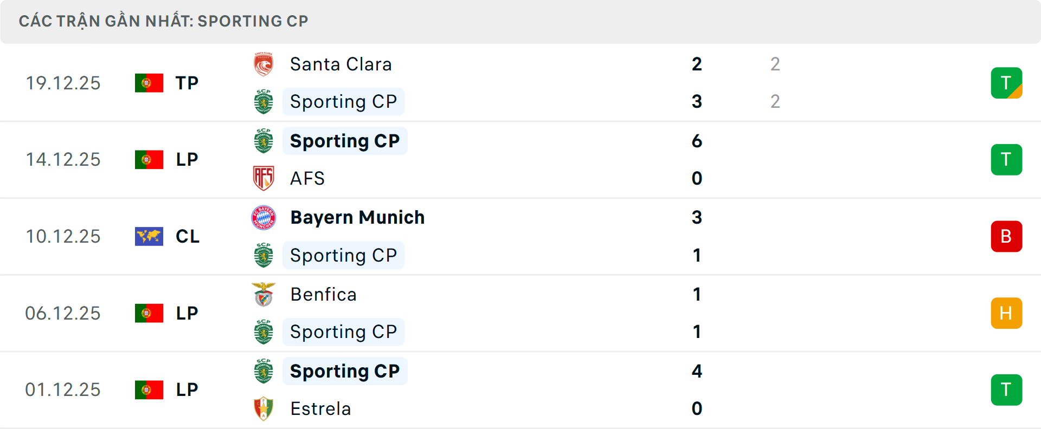Click the CL competition label
The height and width of the screenshot is (429, 1041).
click(x=188, y=236)
